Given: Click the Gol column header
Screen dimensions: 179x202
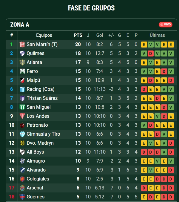Looking at the screenshot, I should [100, 35].
